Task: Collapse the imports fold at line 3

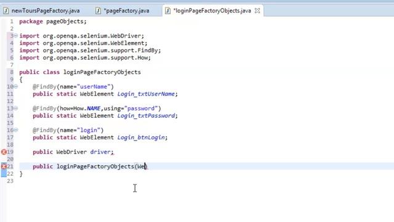Action: (x=16, y=36)
